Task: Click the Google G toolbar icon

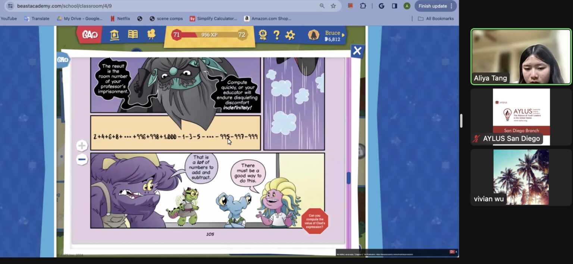Action: (x=381, y=6)
